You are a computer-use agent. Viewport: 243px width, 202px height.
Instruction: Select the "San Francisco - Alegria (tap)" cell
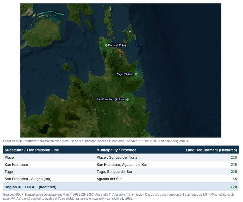(x=28, y=179)
